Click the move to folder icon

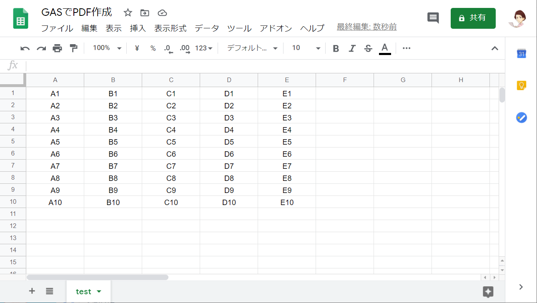tap(145, 13)
